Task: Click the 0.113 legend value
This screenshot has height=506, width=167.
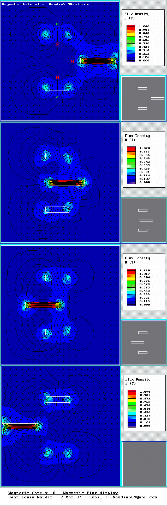Action: tap(145, 301)
